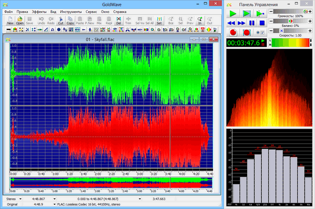
Task: Open the Правка menu
Action: [x=22, y=12]
